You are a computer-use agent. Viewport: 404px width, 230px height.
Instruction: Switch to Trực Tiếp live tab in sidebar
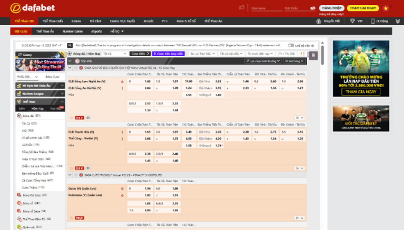pyautogui.click(x=55, y=109)
